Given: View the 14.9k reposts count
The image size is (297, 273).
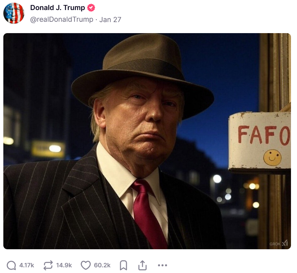Looking at the screenshot, I should [64, 265].
